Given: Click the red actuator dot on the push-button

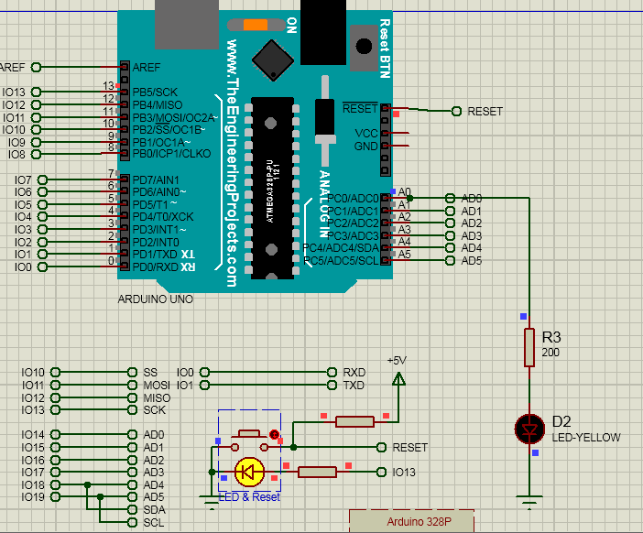Looking at the screenshot, I should tap(275, 434).
